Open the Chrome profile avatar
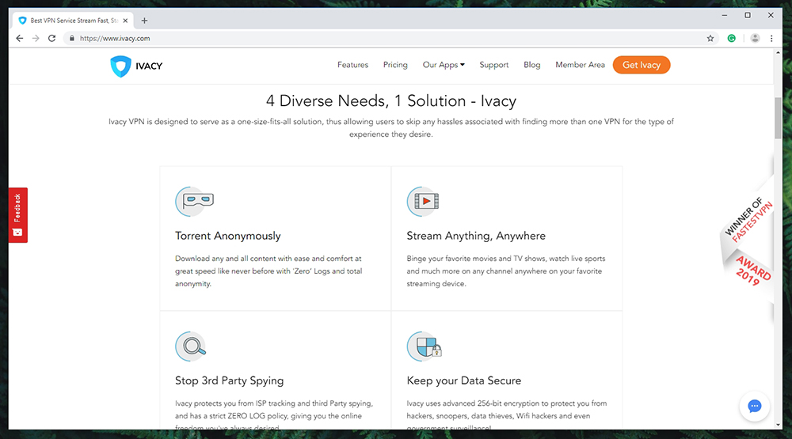This screenshot has width=792, height=439. point(755,38)
